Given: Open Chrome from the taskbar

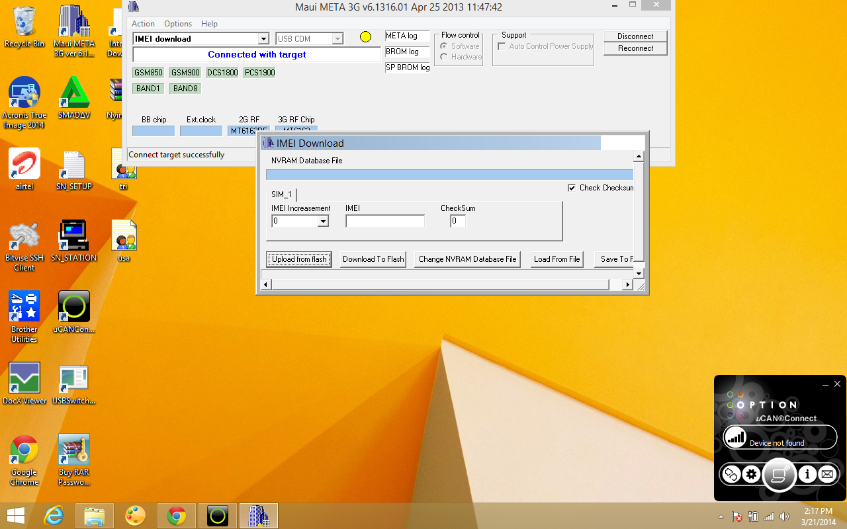Looking at the screenshot, I should pyautogui.click(x=177, y=516).
